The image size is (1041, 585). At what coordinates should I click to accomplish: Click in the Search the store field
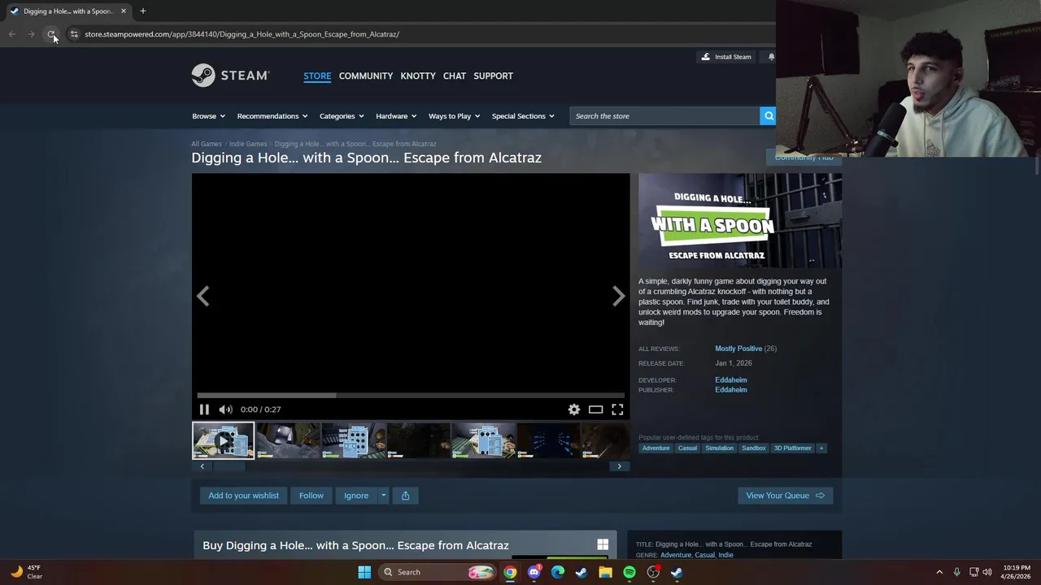(x=664, y=116)
